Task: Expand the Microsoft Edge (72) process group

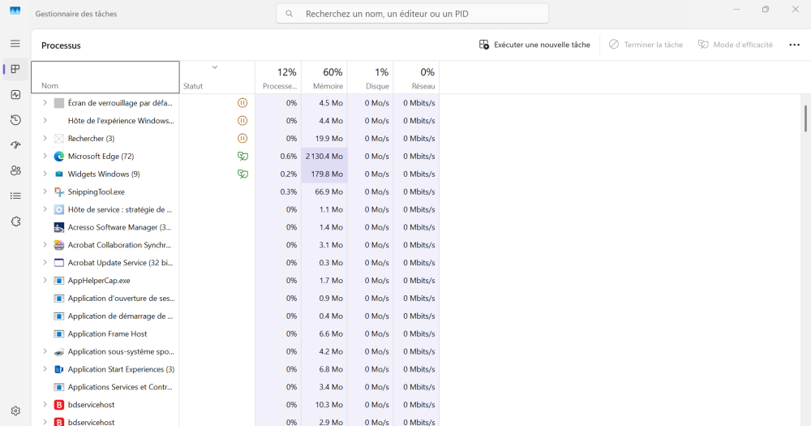Action: [45, 156]
